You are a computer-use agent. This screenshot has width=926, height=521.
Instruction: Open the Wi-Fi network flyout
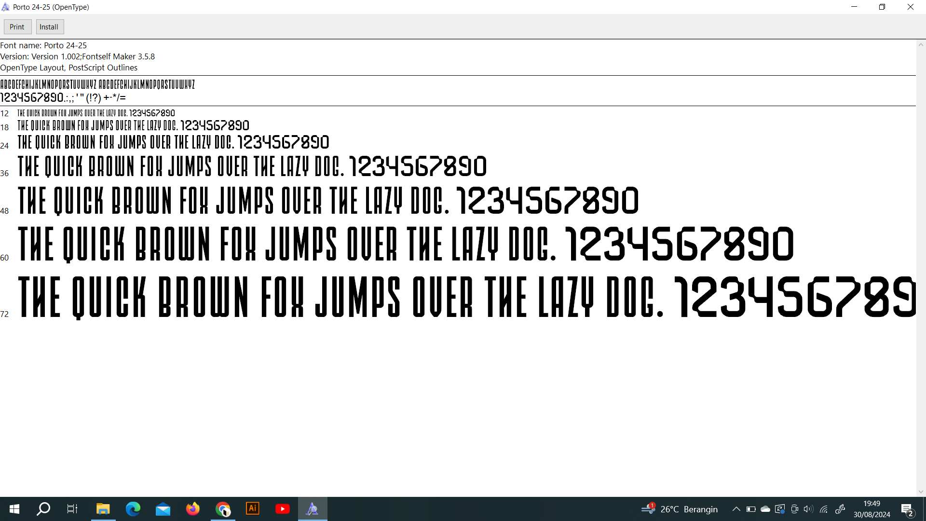coord(824,509)
